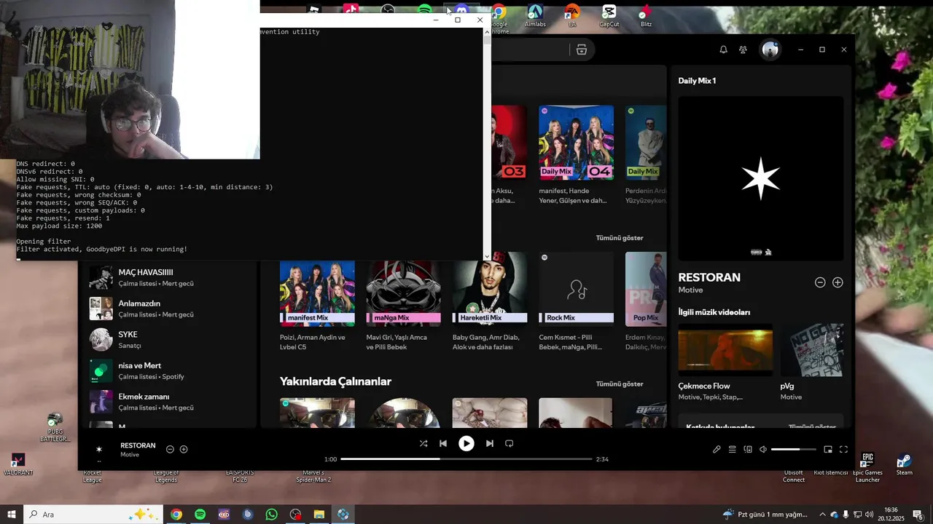The image size is (933, 524).
Task: Remove RESTORAN via bottom bar minus icon
Action: (x=170, y=450)
